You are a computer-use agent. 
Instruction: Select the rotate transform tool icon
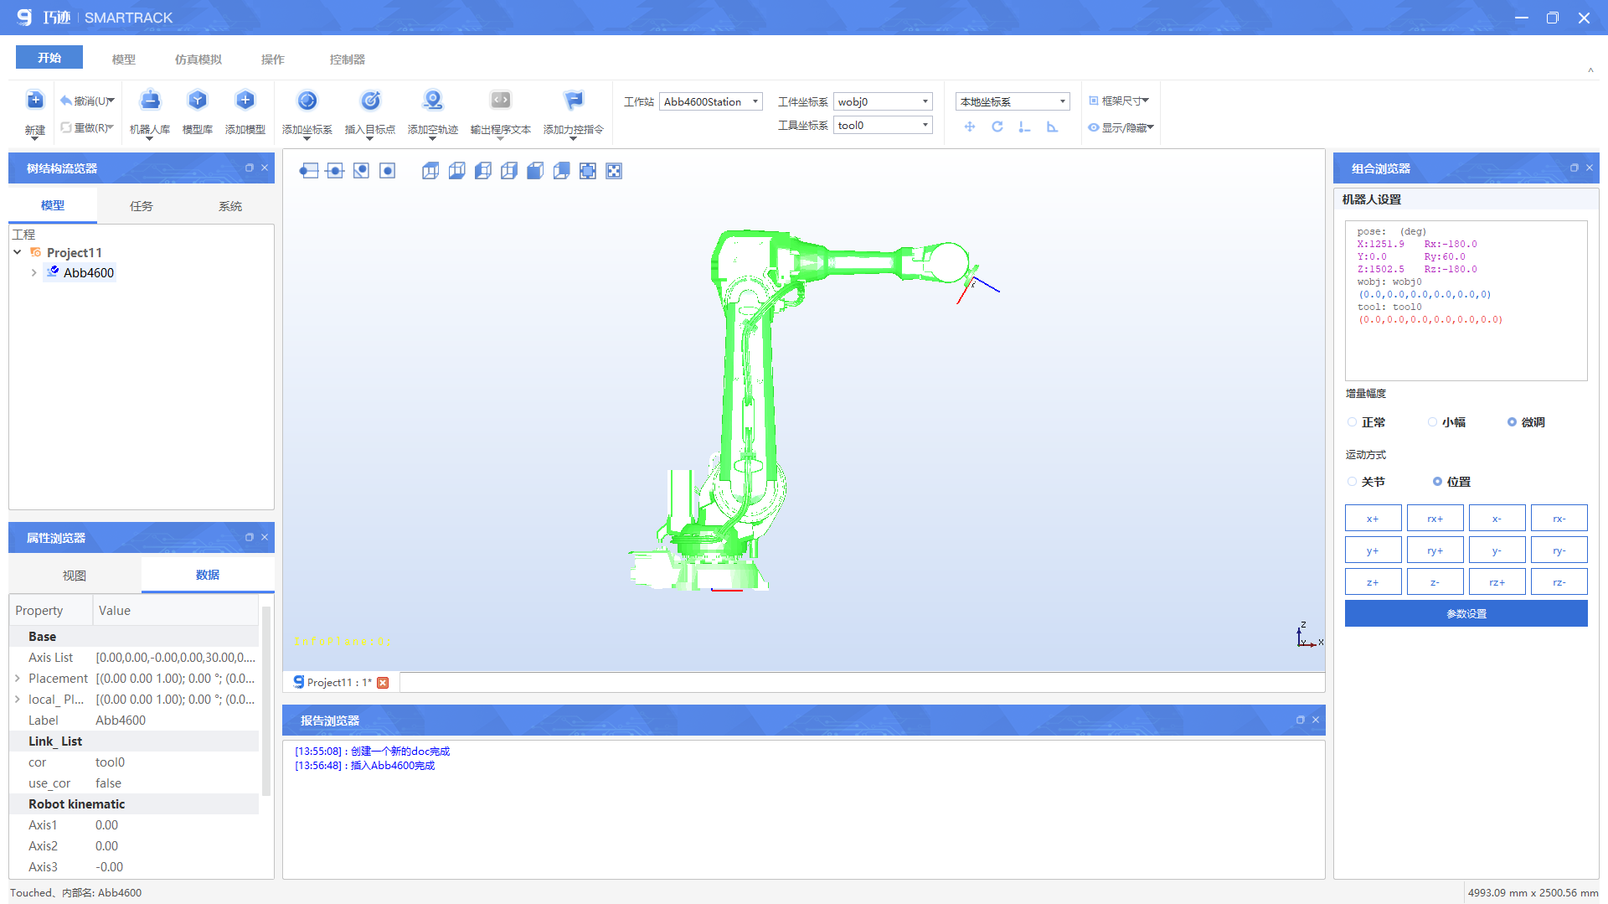click(x=997, y=127)
